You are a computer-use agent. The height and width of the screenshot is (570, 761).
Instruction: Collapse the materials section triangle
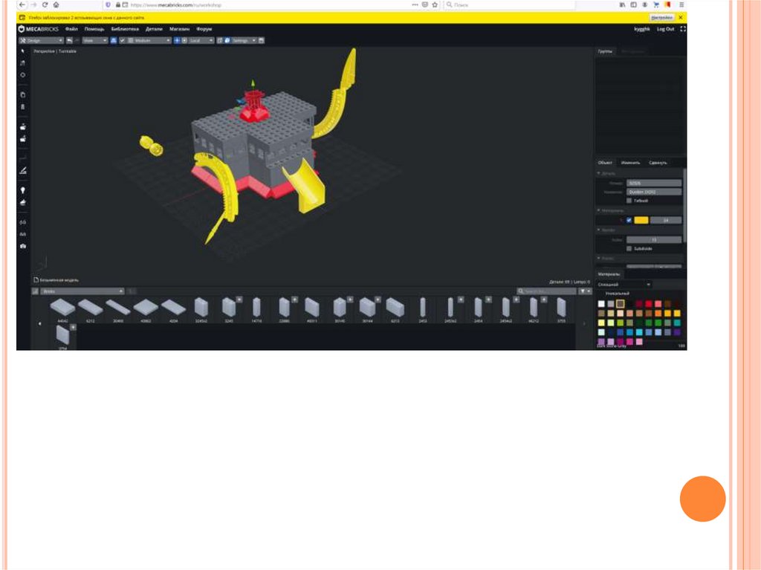pos(598,210)
